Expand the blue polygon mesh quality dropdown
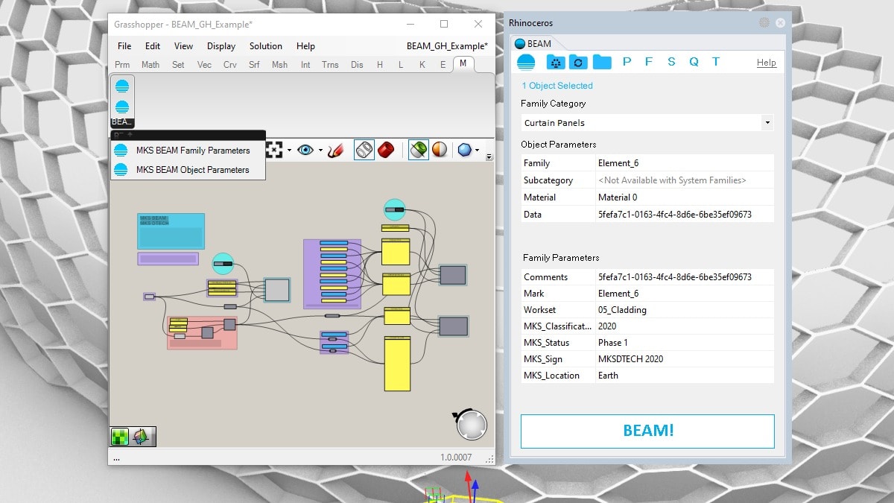The image size is (894, 503). pos(478,151)
